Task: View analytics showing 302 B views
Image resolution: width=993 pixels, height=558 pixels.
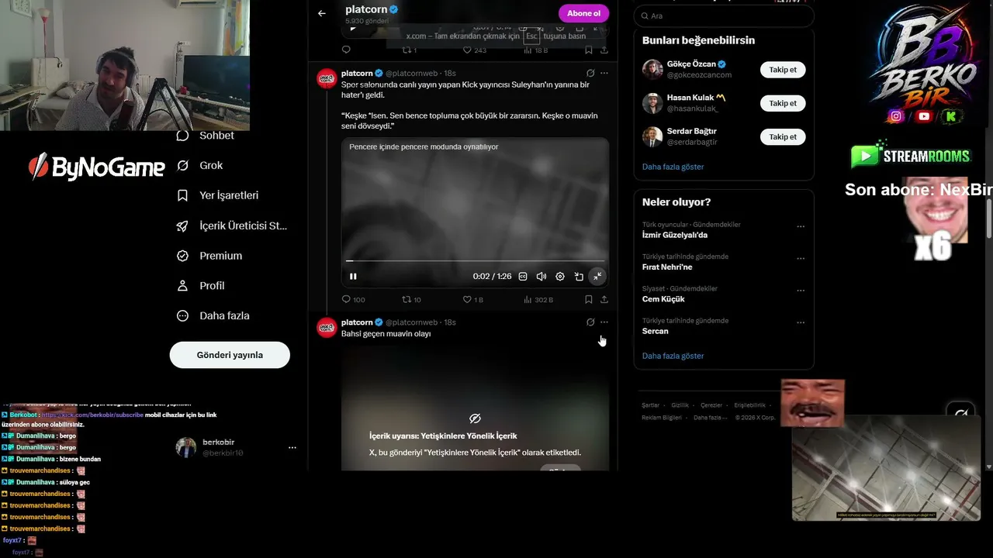Action: click(538, 299)
